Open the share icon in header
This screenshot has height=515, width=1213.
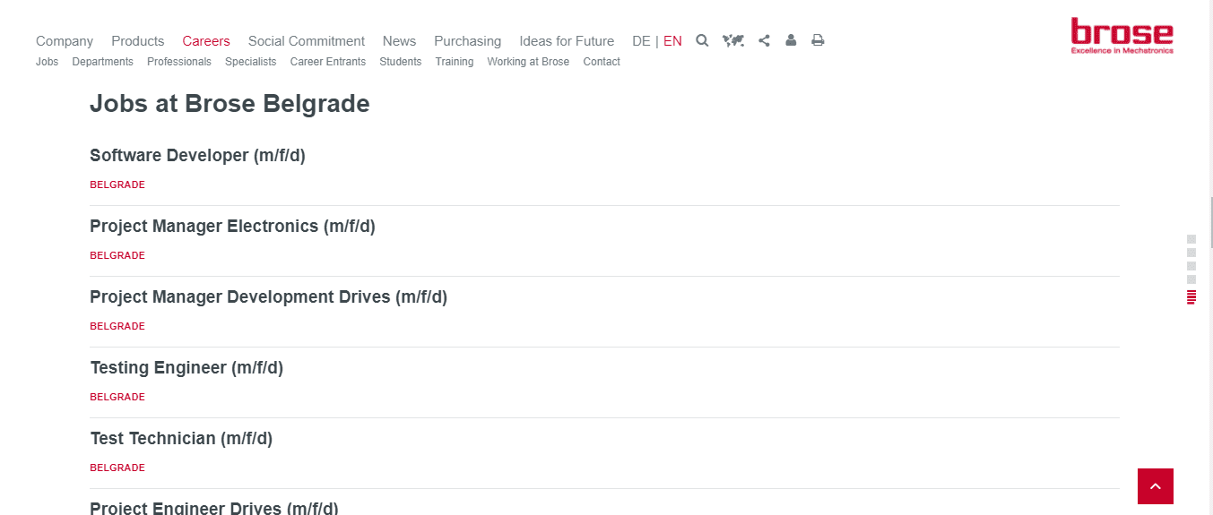[x=764, y=40]
